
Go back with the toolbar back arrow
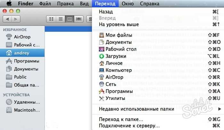tap(7, 19)
